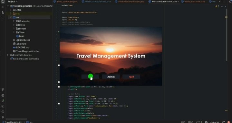Viewport: 232px width, 123px height.
Task: Open the Git tool window icon
Action: [x=3, y=117]
